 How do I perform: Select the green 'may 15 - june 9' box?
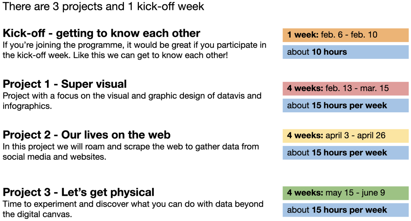pos(346,193)
